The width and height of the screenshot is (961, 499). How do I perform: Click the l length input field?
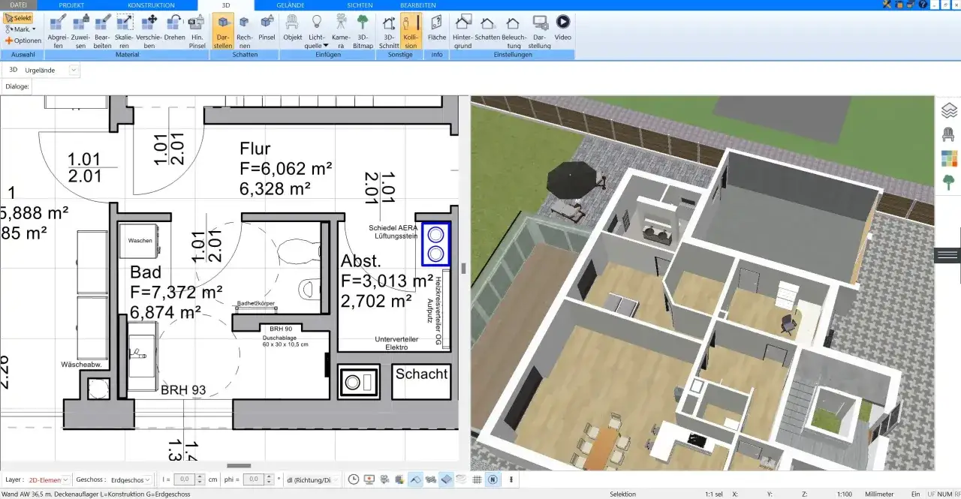[x=185, y=479]
